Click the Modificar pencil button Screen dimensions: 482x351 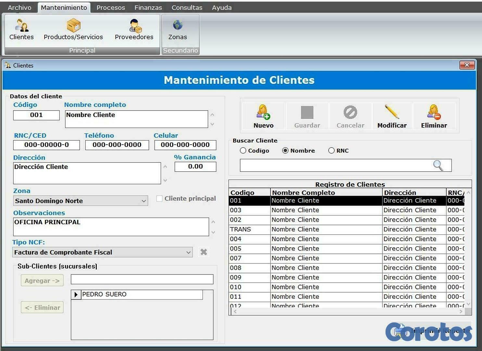click(392, 116)
